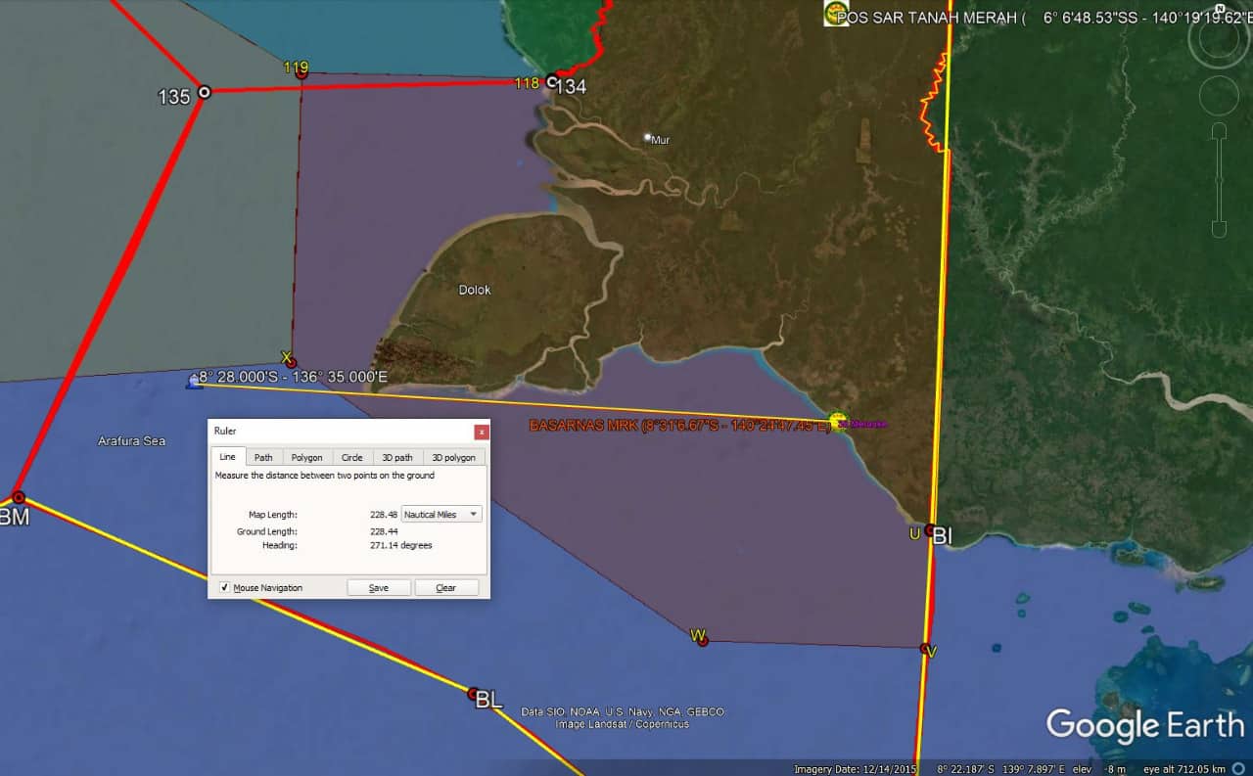Click the Google Earth logo
The height and width of the screenshot is (776, 1253).
1145,725
